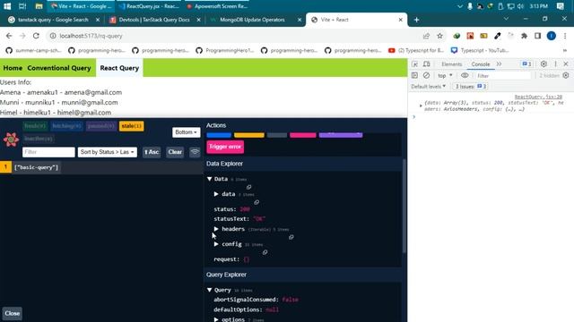This screenshot has width=574, height=322.
Task: Open the top JavaScript context dropdown
Action: [445, 75]
